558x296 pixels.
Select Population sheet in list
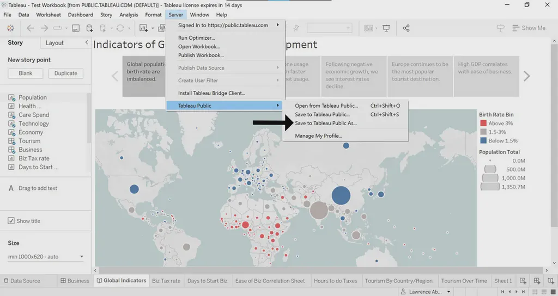(32, 97)
